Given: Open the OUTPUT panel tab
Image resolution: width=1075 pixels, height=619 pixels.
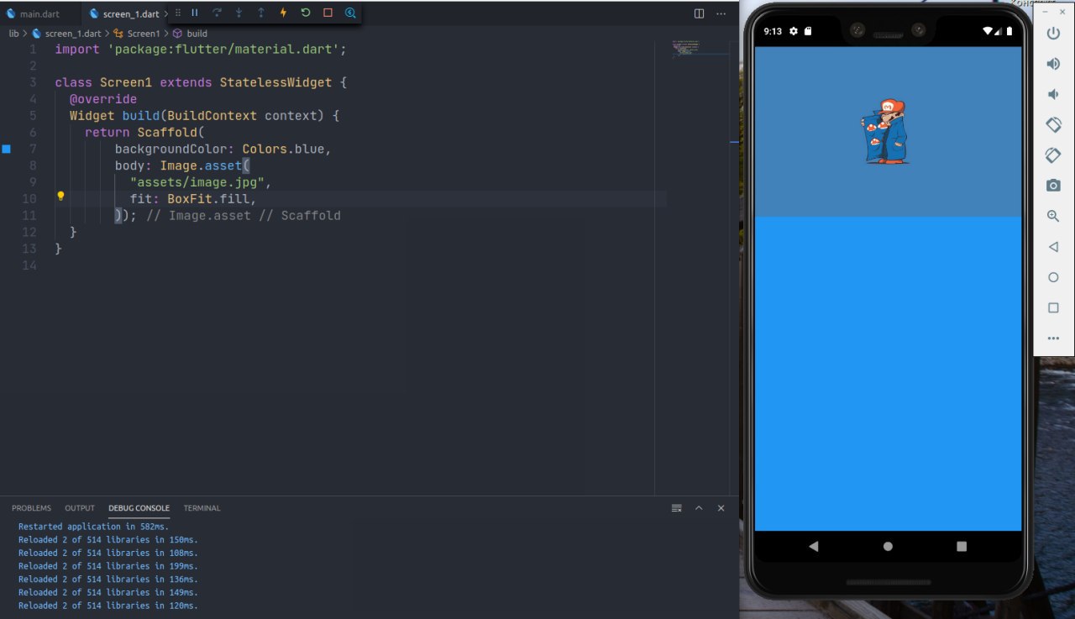Looking at the screenshot, I should pos(80,508).
